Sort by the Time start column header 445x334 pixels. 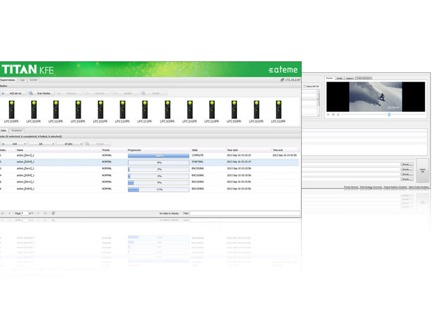click(x=249, y=150)
